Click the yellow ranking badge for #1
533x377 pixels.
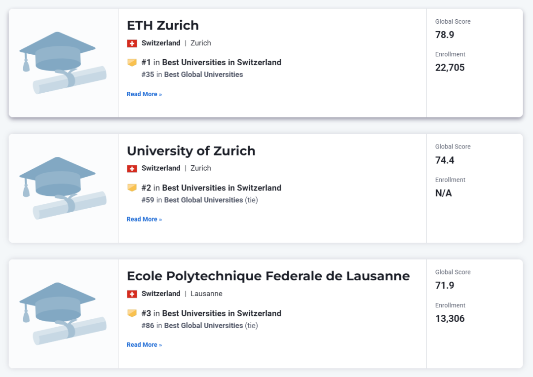coord(132,63)
